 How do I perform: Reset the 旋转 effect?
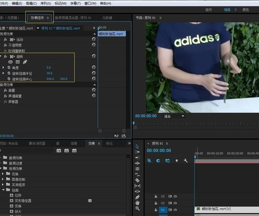pos(93,56)
